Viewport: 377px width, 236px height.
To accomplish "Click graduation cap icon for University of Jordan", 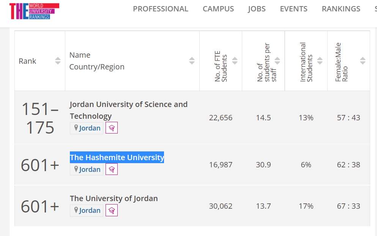I will tap(112, 210).
